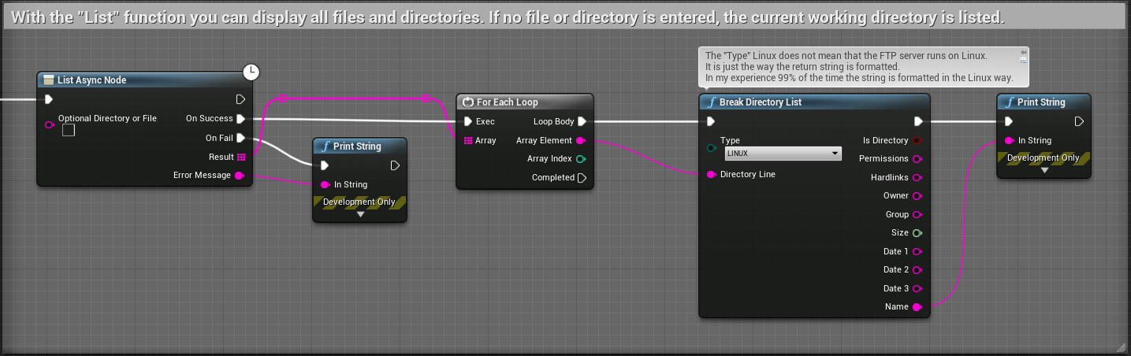1131x356 pixels.
Task: Click the Loop Body exec pin on For Each Loop
Action: [x=582, y=121]
